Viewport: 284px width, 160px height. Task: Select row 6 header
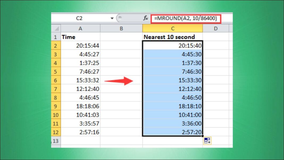point(56,80)
